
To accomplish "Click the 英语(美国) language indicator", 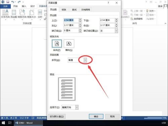I will pos(42,118).
